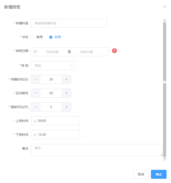The height and width of the screenshot is (183, 171).
Task: Click the 确定 confirm button
Action: click(159, 174)
